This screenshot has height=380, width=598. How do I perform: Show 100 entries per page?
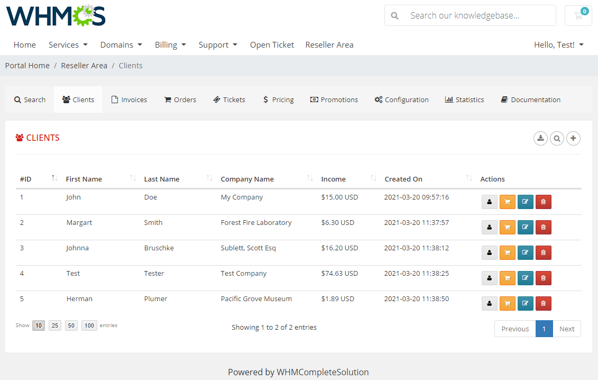(x=89, y=325)
